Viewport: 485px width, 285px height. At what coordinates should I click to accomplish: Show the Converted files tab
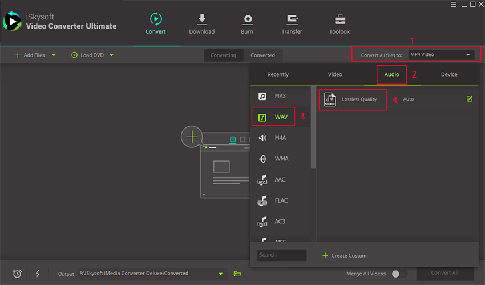pyautogui.click(x=262, y=55)
